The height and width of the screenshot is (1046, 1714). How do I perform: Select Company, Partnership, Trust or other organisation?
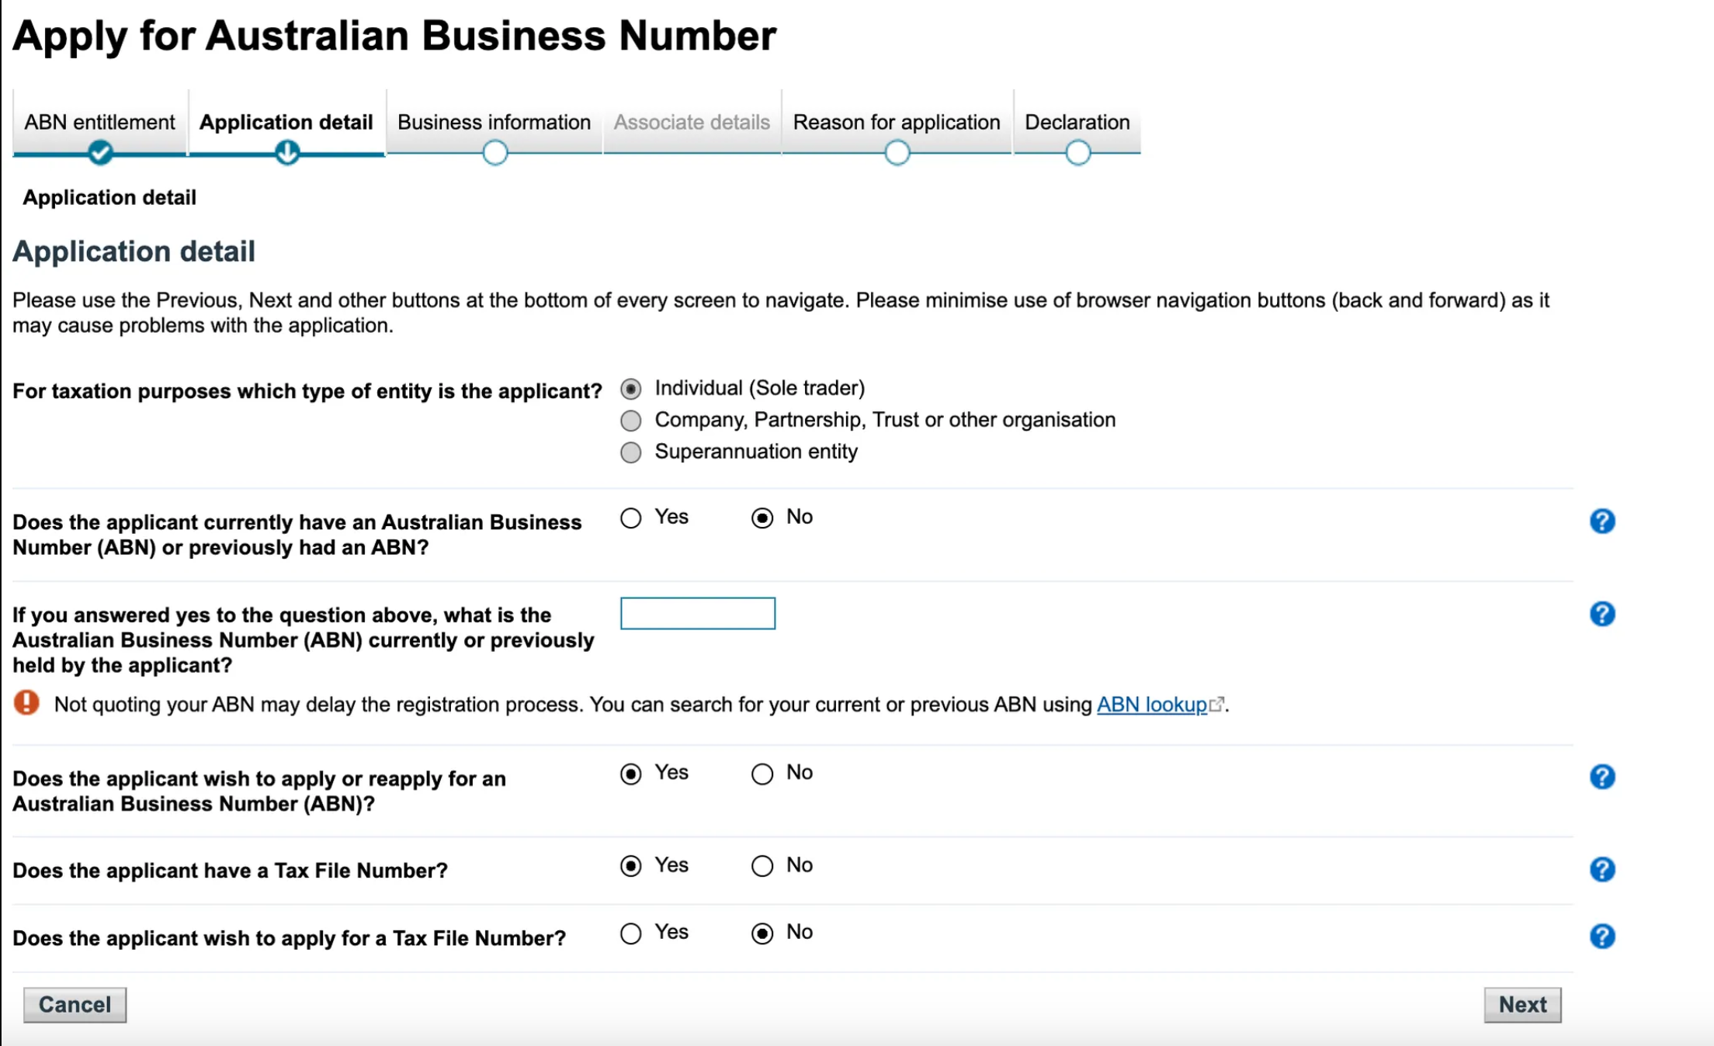click(x=631, y=421)
